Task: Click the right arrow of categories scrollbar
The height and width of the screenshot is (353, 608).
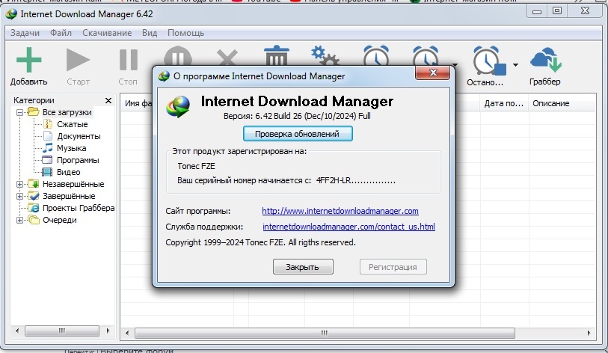Action: (108, 331)
